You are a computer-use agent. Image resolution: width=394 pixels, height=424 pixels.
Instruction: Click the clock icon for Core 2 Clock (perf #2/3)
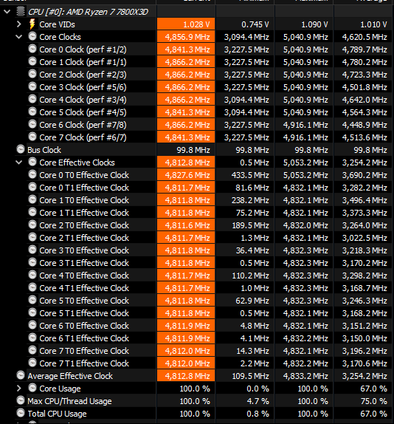pyautogui.click(x=32, y=74)
